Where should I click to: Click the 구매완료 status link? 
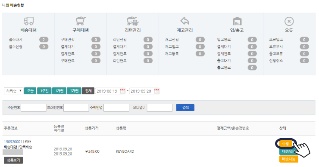click(x=68, y=61)
